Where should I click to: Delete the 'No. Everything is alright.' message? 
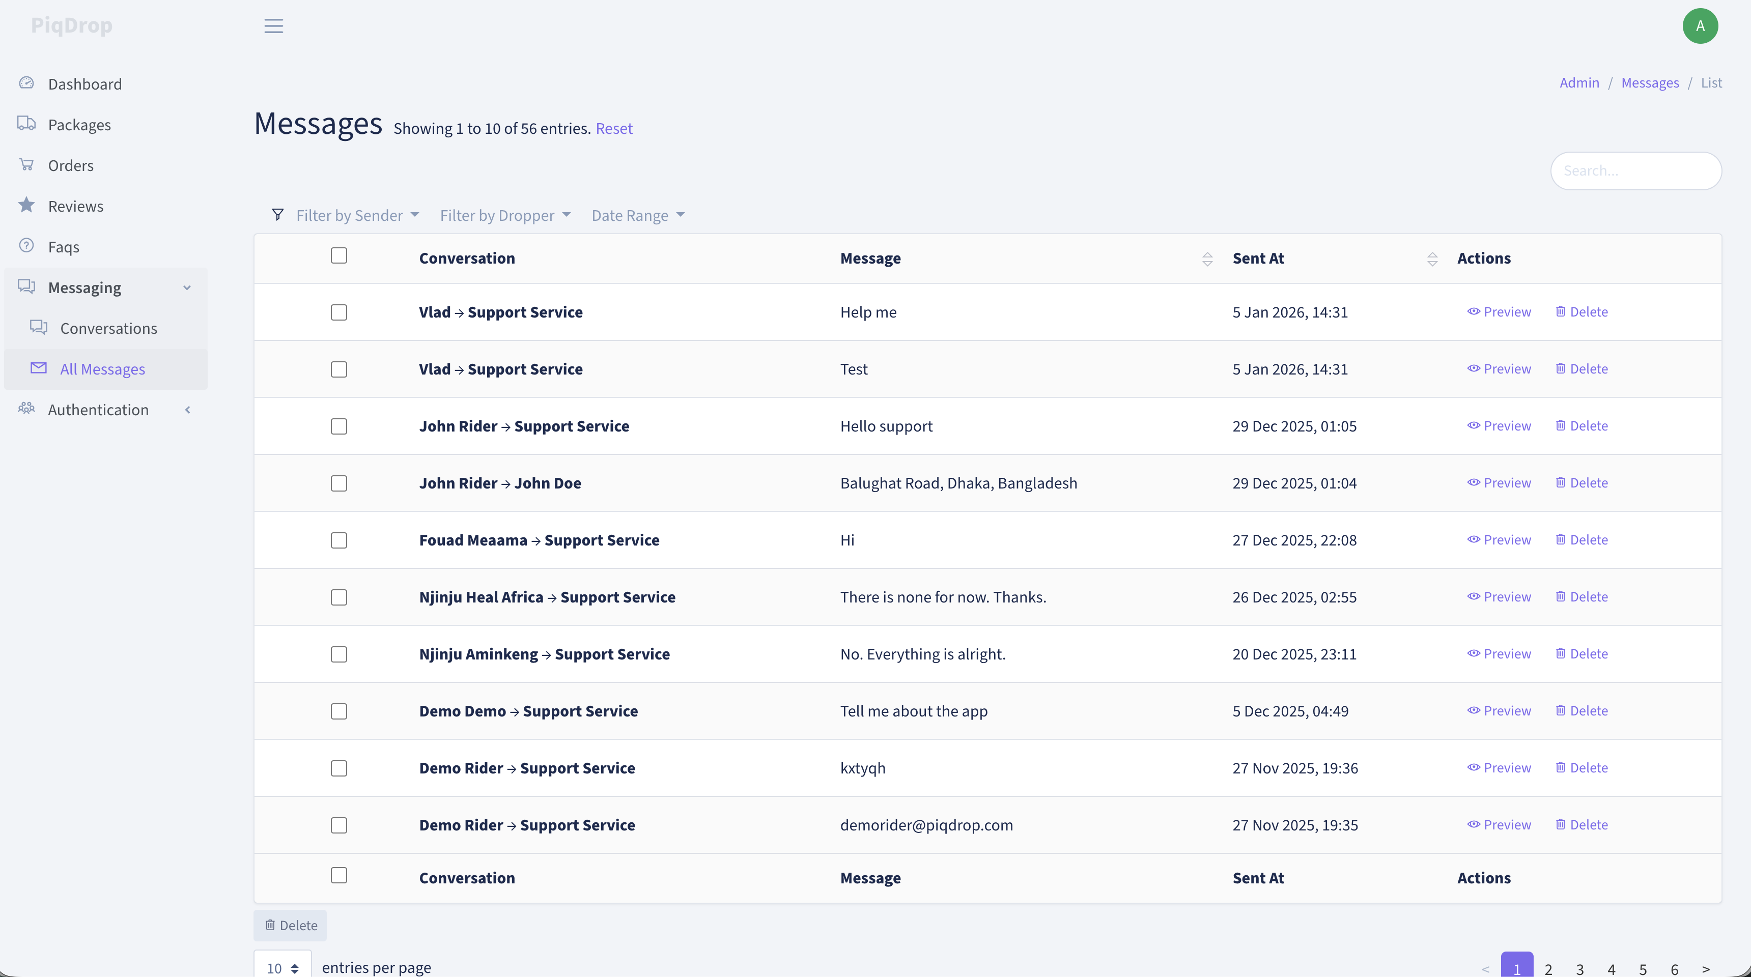(1581, 654)
